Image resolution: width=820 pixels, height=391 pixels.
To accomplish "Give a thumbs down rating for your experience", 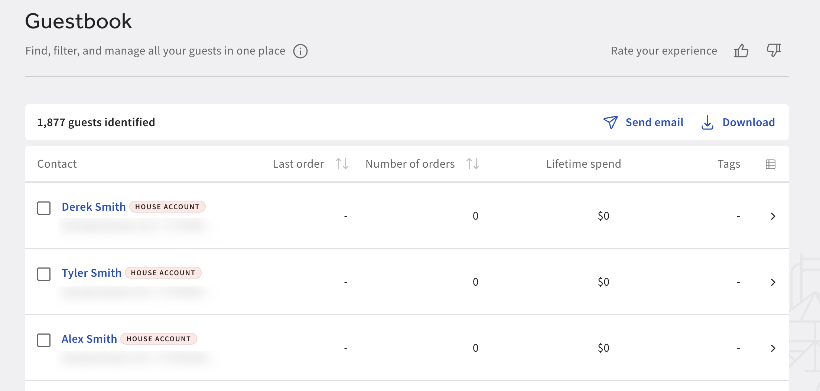I will point(773,51).
